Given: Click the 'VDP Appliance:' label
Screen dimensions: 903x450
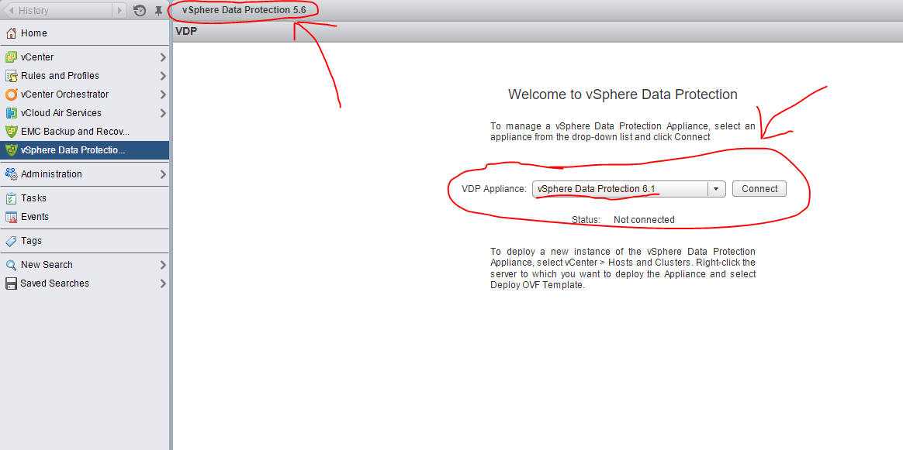Looking at the screenshot, I should 494,188.
